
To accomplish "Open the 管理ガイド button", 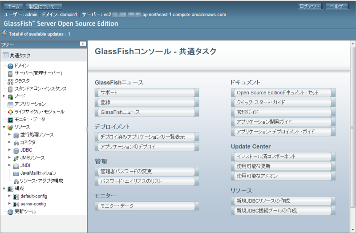I will click(x=283, y=112).
